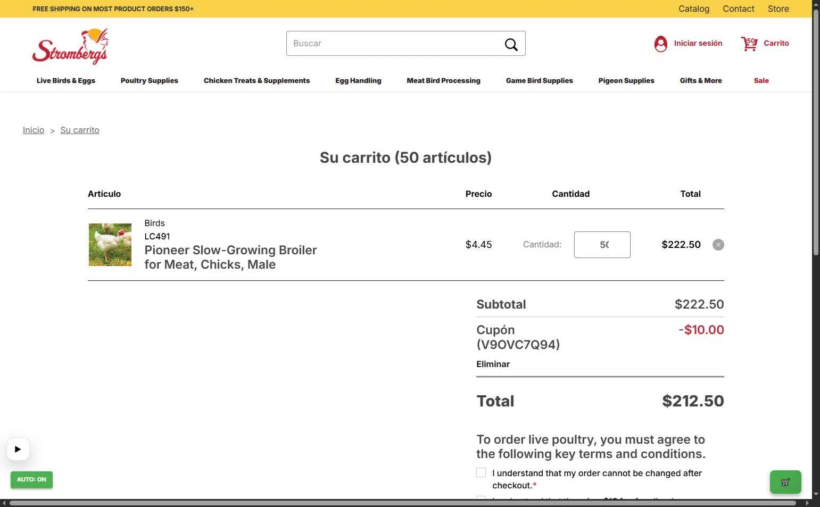Click the $212.50 total amount

pyautogui.click(x=693, y=401)
